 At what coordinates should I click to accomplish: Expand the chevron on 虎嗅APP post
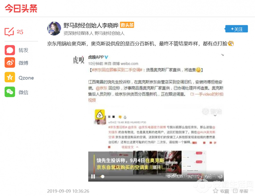pyautogui.click(x=223, y=55)
